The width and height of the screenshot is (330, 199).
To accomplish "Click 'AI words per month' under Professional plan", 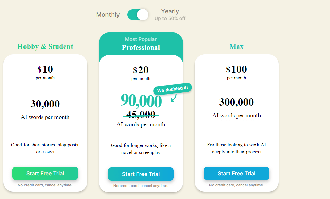I will click(x=141, y=125).
